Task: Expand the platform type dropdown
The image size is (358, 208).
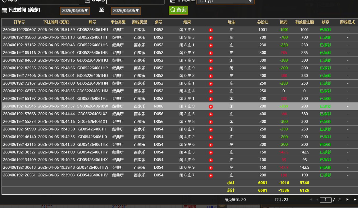Action: [x=225, y=1]
